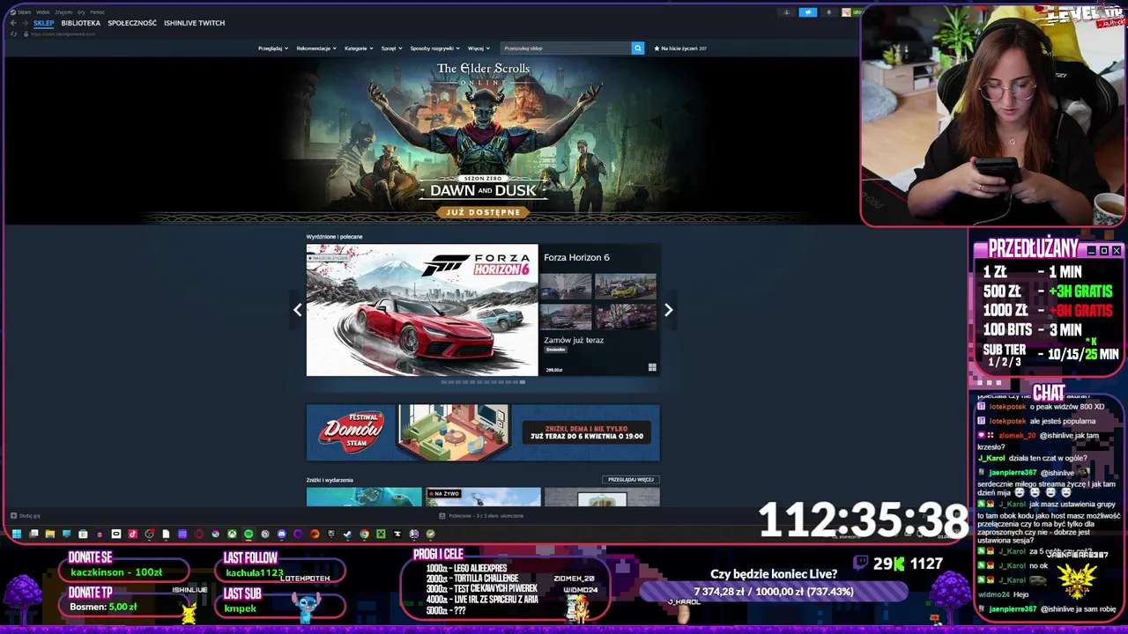This screenshot has width=1128, height=634.
Task: Open Google Chrome from the taskbar
Action: 364,534
